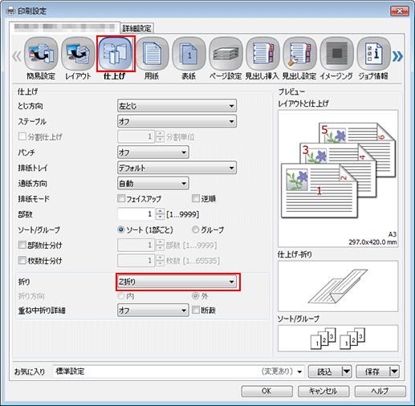Click the 保存 save button
The image size is (415, 406).
[372, 371]
